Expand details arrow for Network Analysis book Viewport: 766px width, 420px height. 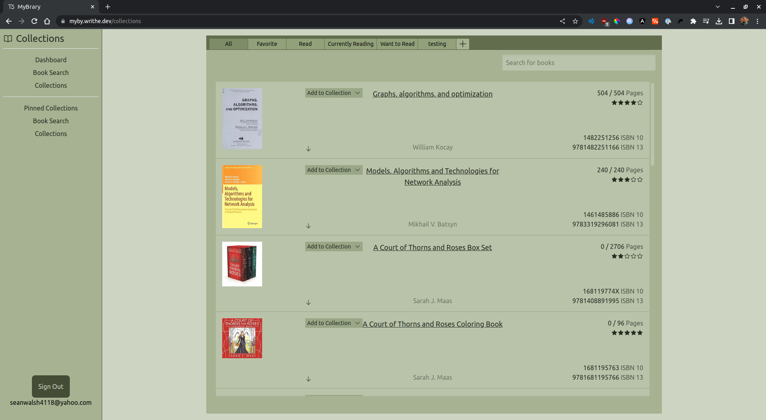(308, 226)
